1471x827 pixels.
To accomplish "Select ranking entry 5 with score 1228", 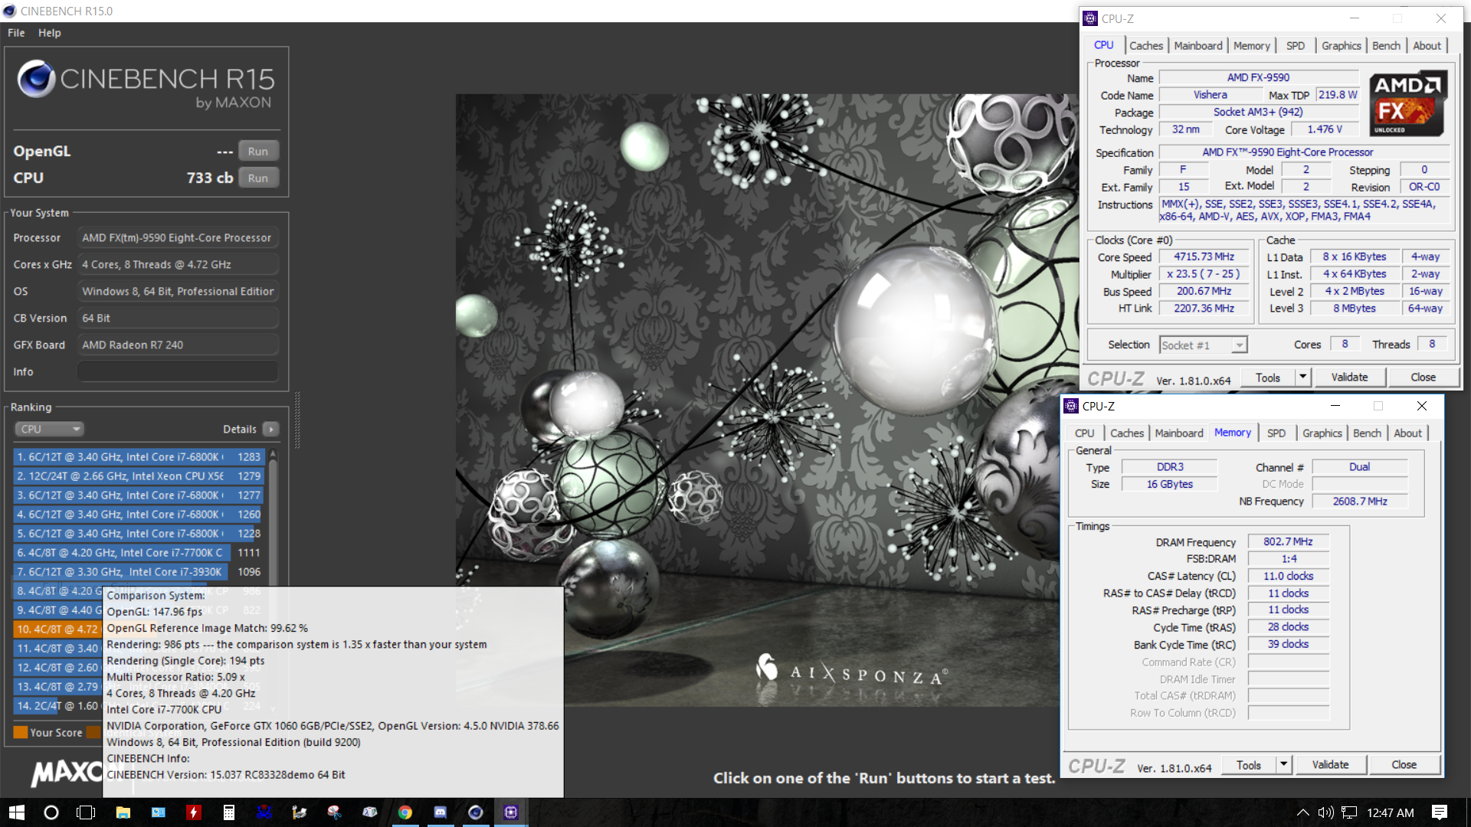I will point(139,533).
